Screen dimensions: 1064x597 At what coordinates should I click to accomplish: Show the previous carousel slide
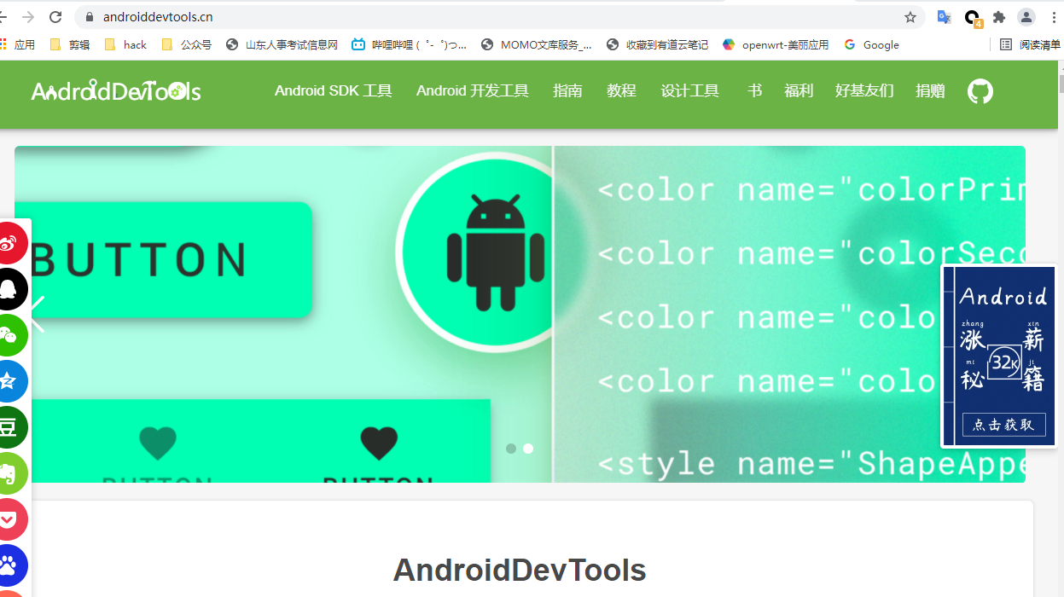tap(38, 314)
